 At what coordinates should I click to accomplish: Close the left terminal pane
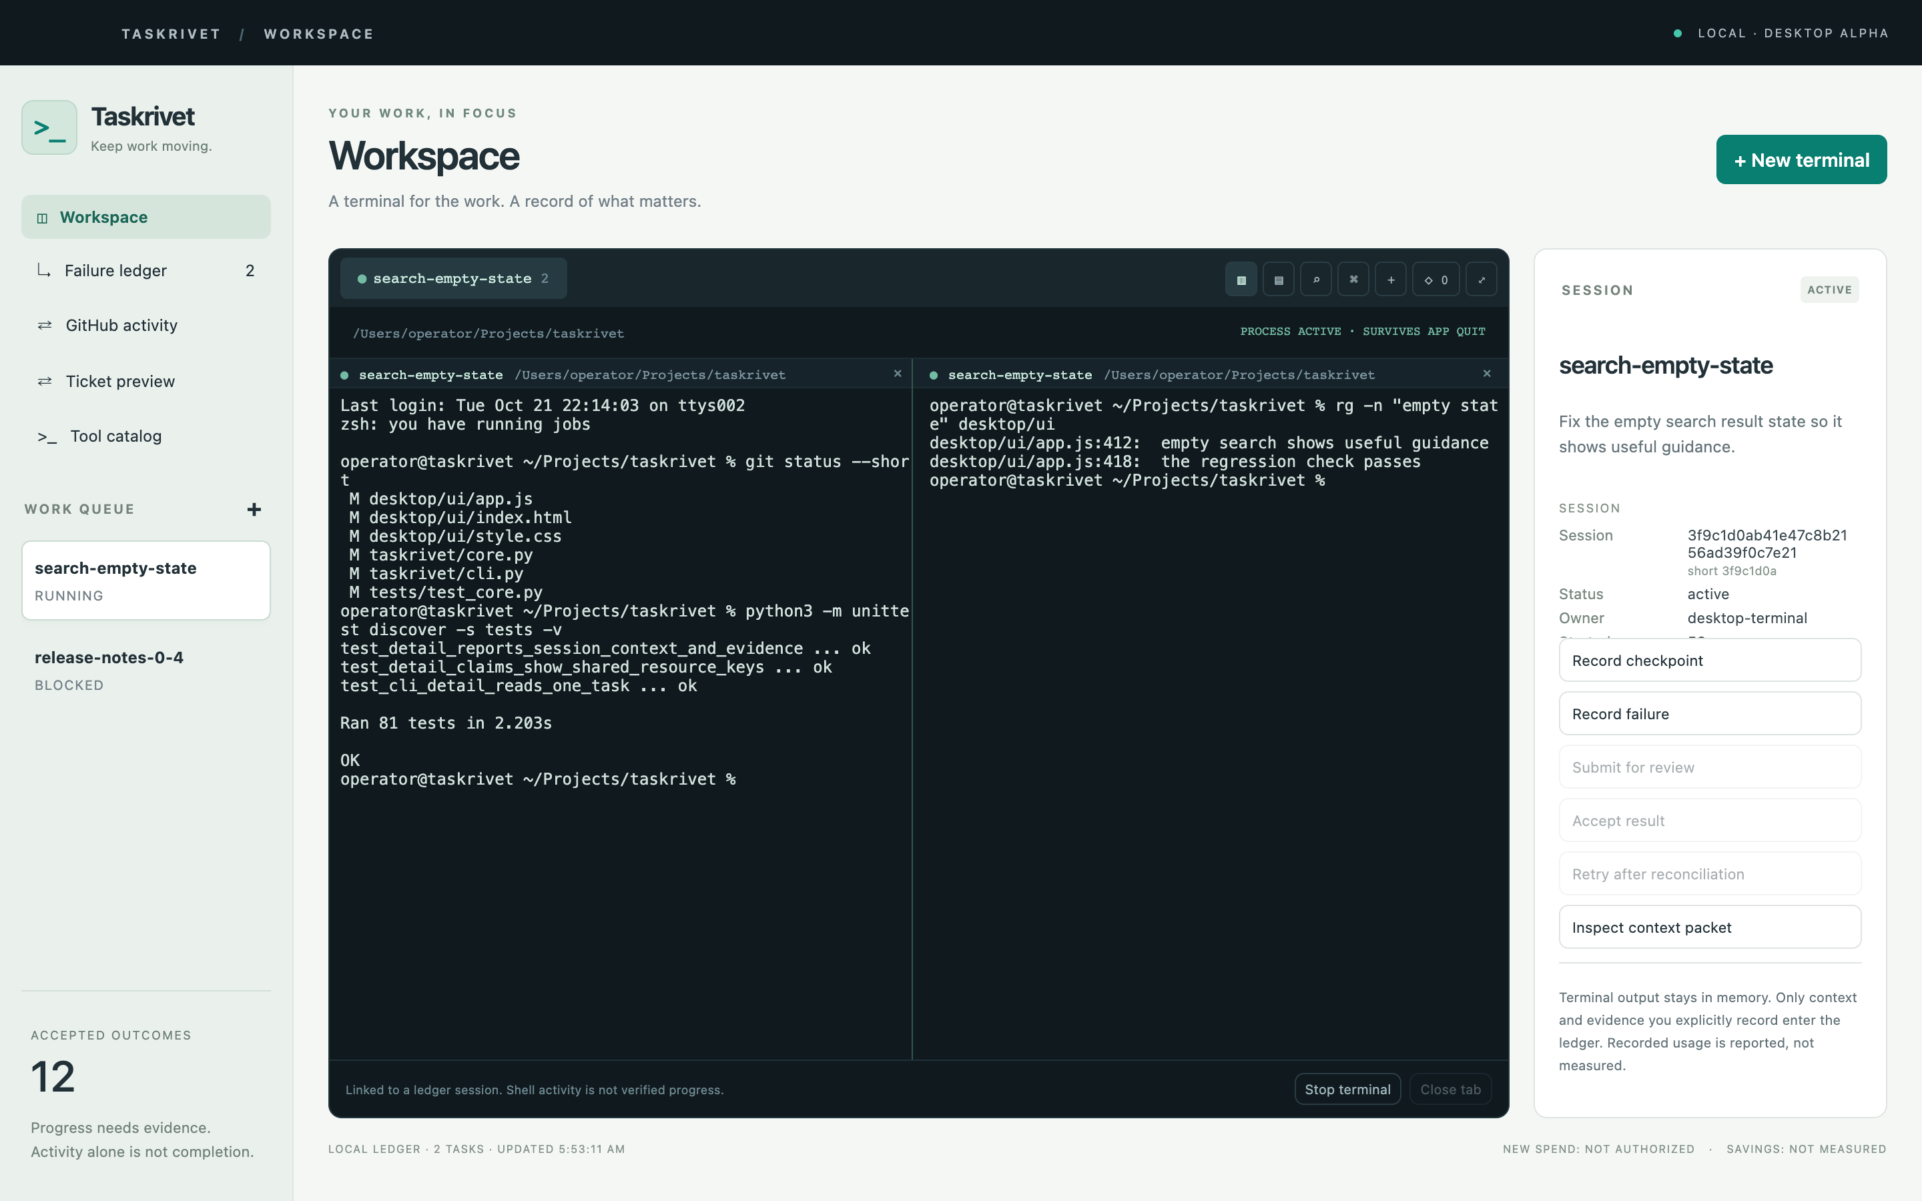tap(898, 374)
